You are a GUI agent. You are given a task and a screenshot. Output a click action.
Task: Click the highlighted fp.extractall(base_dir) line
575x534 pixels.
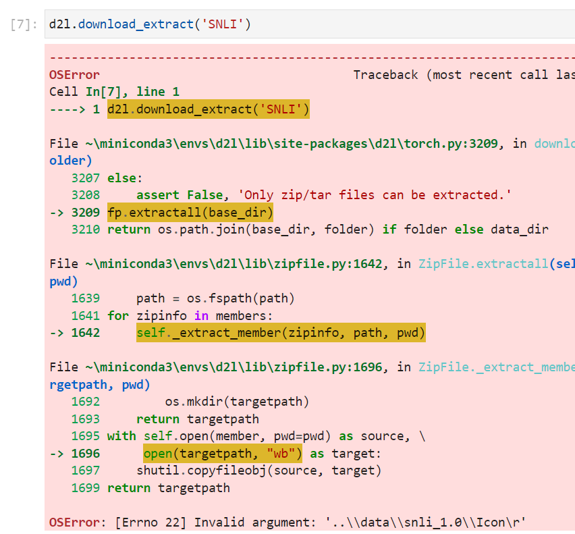190,213
